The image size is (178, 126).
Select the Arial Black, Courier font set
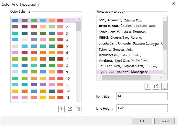point(127,26)
